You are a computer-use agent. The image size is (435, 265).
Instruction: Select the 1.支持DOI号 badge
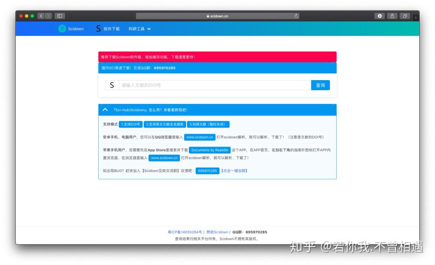tap(130, 124)
